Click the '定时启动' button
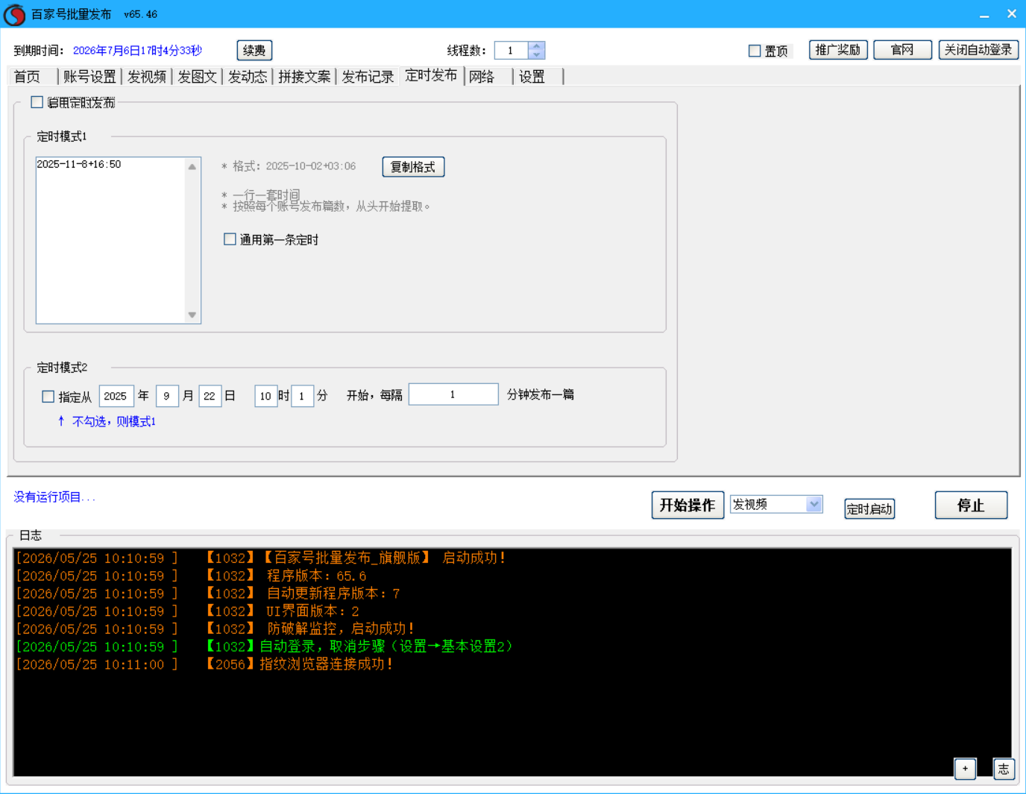The height and width of the screenshot is (794, 1026). click(869, 508)
